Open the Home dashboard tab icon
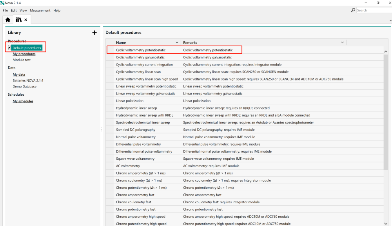The image size is (392, 226). click(8, 20)
